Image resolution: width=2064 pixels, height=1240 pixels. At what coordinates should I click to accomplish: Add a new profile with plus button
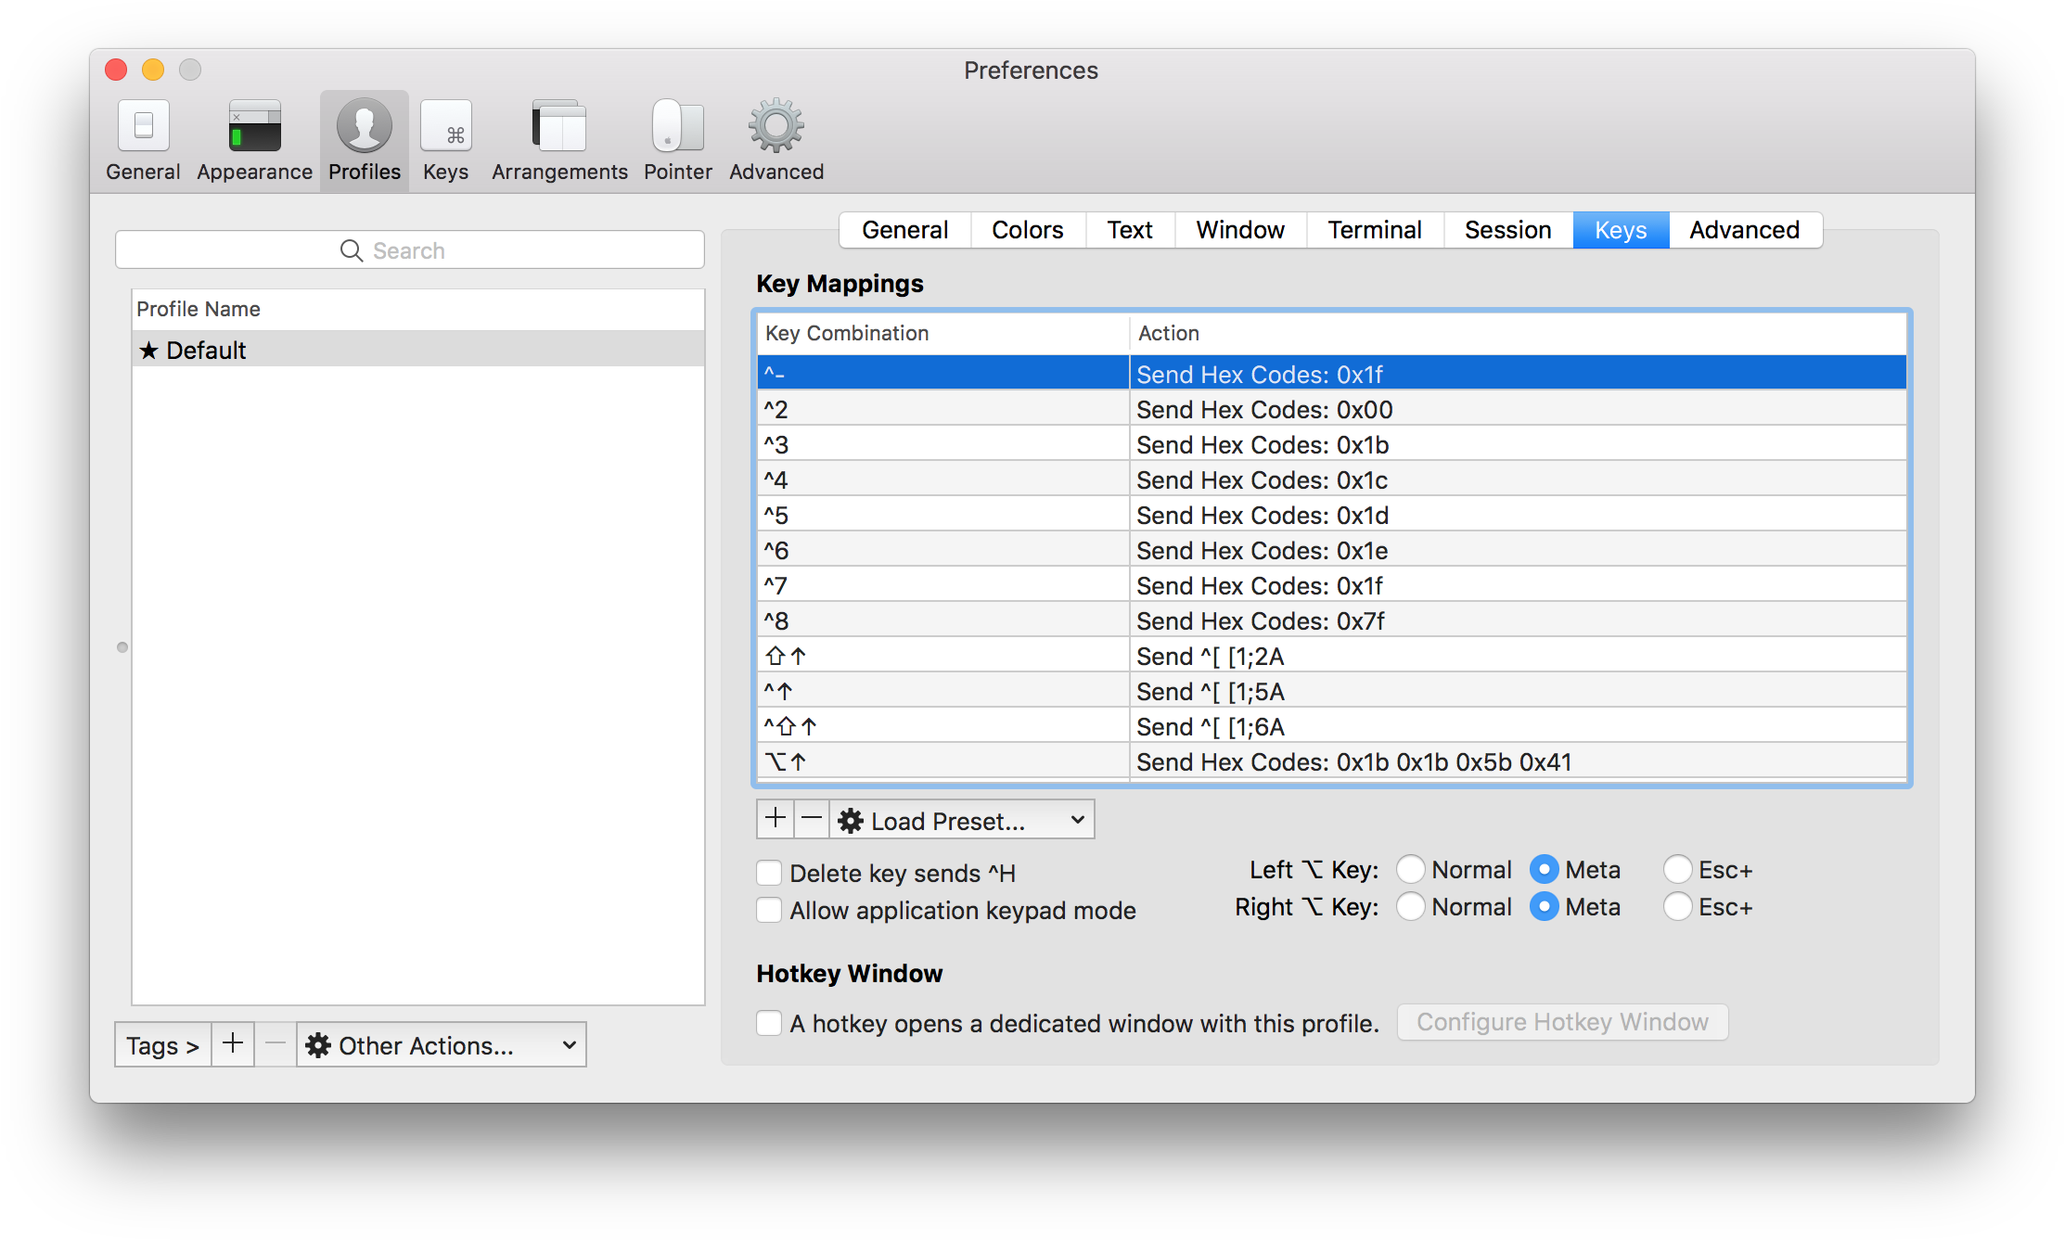pos(233,1044)
